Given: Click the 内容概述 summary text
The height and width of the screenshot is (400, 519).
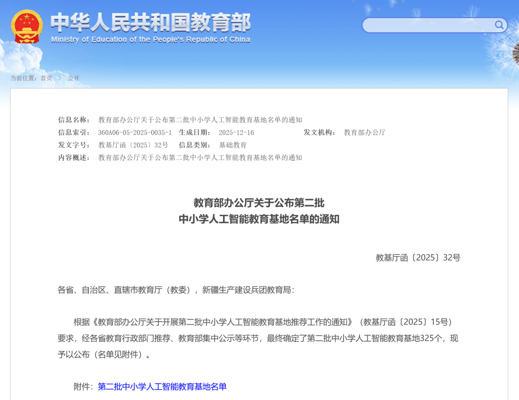Looking at the screenshot, I should [200, 158].
